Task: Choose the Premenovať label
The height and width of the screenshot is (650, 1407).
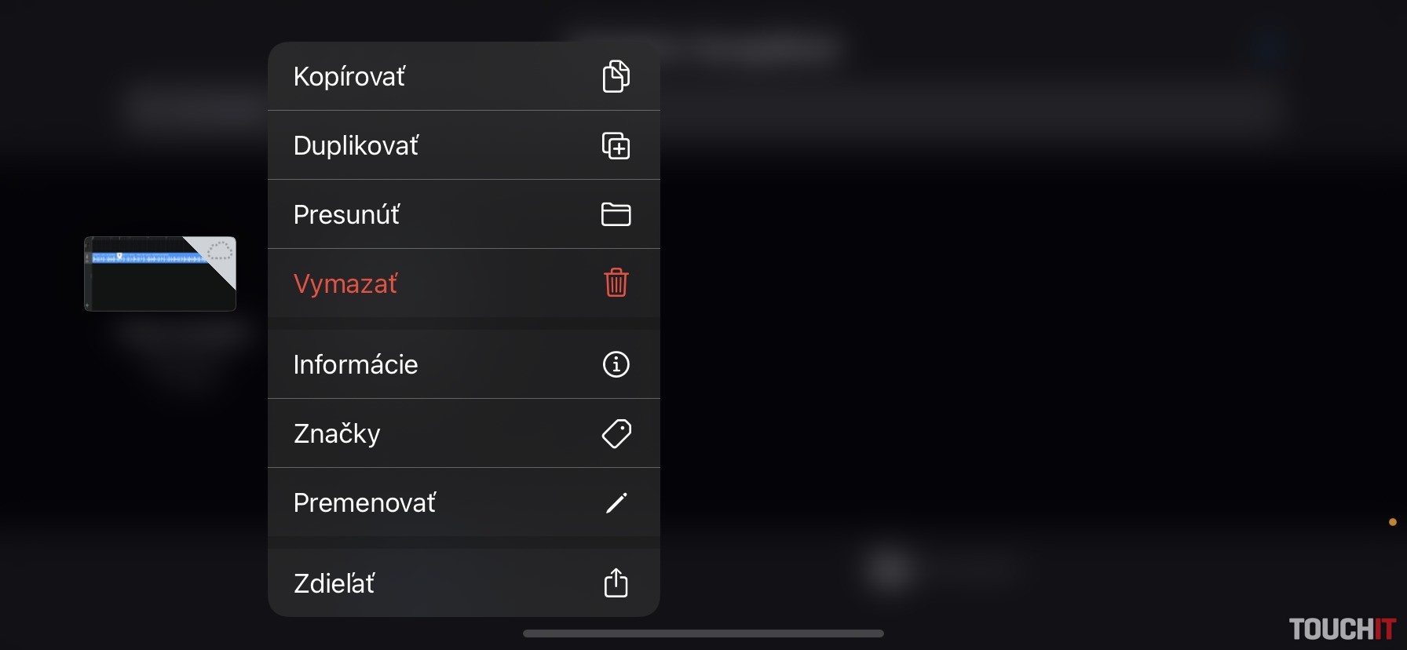Action: click(364, 502)
